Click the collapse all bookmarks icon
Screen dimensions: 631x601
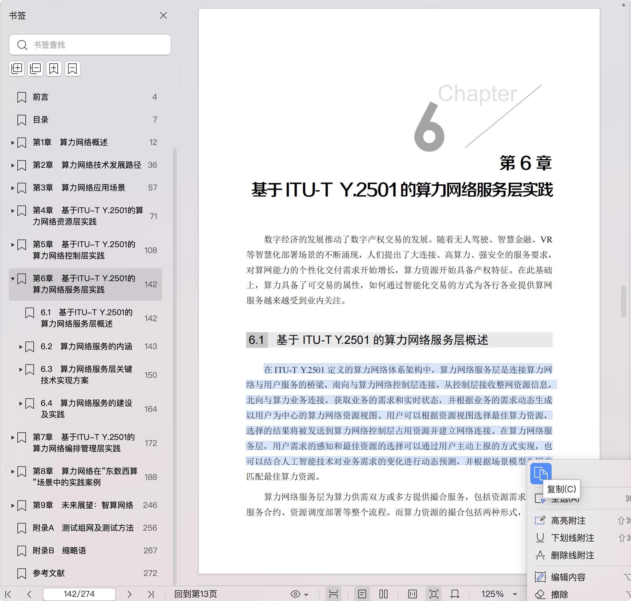(35, 69)
